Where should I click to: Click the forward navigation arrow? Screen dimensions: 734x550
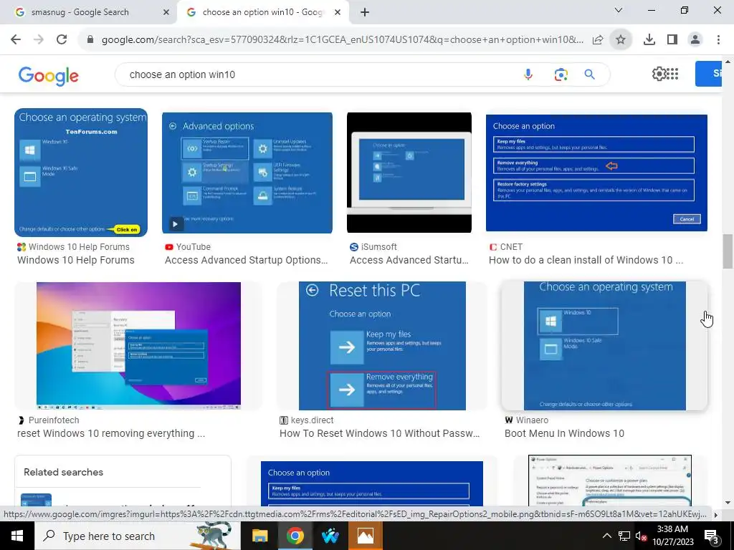(x=39, y=40)
